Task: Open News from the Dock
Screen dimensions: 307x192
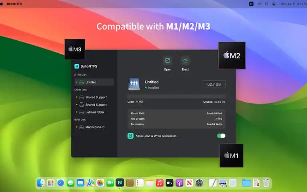Action: (189, 183)
